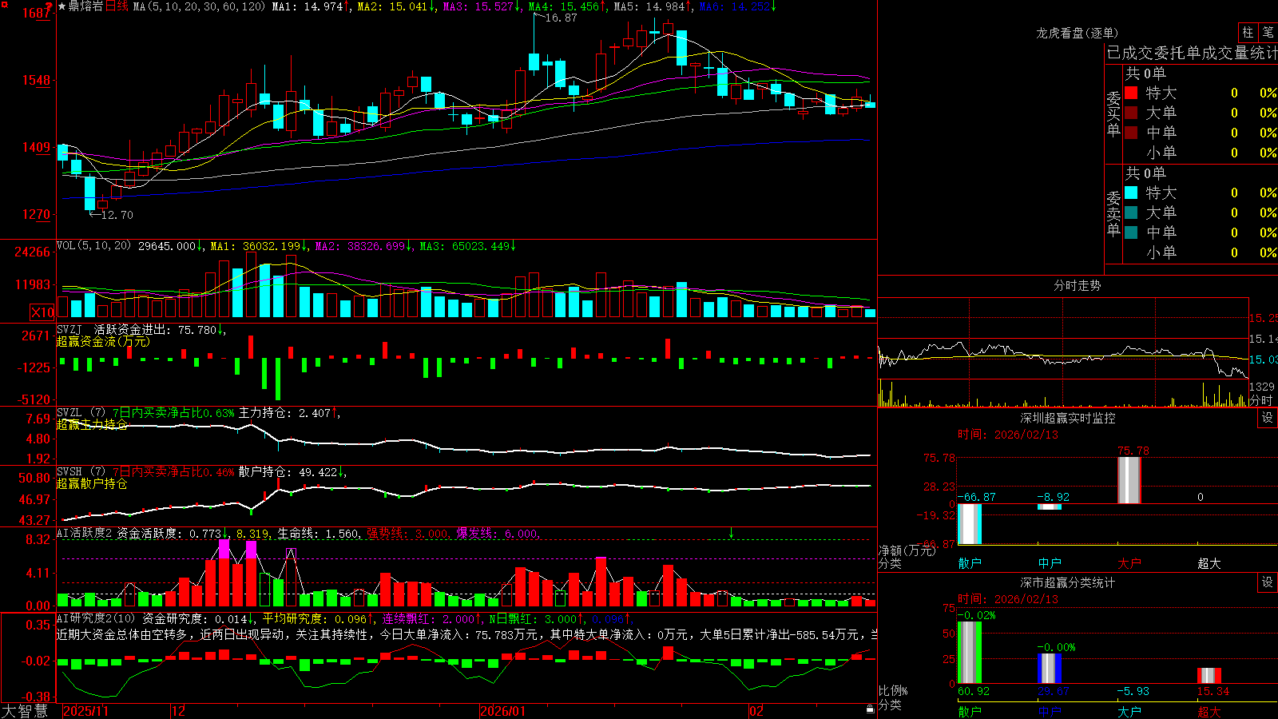
Task: Open 设 settings for 深市超赢分类统计
Action: (x=1268, y=582)
